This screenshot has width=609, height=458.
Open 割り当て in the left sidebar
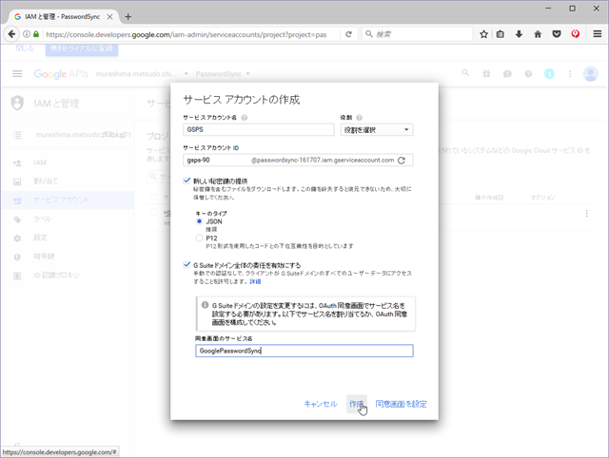pyautogui.click(x=68, y=181)
